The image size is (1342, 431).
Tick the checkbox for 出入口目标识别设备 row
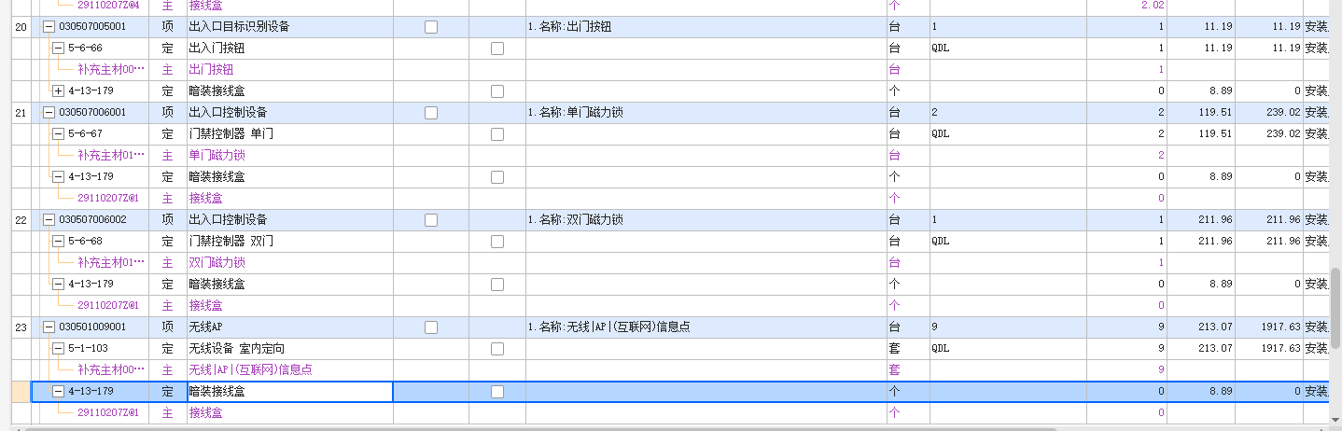point(431,26)
